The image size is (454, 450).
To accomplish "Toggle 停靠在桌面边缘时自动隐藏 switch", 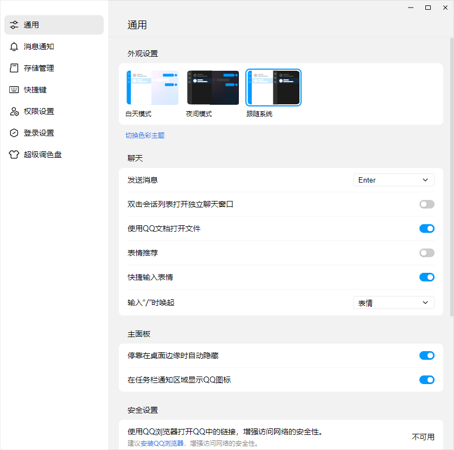I will click(x=427, y=355).
